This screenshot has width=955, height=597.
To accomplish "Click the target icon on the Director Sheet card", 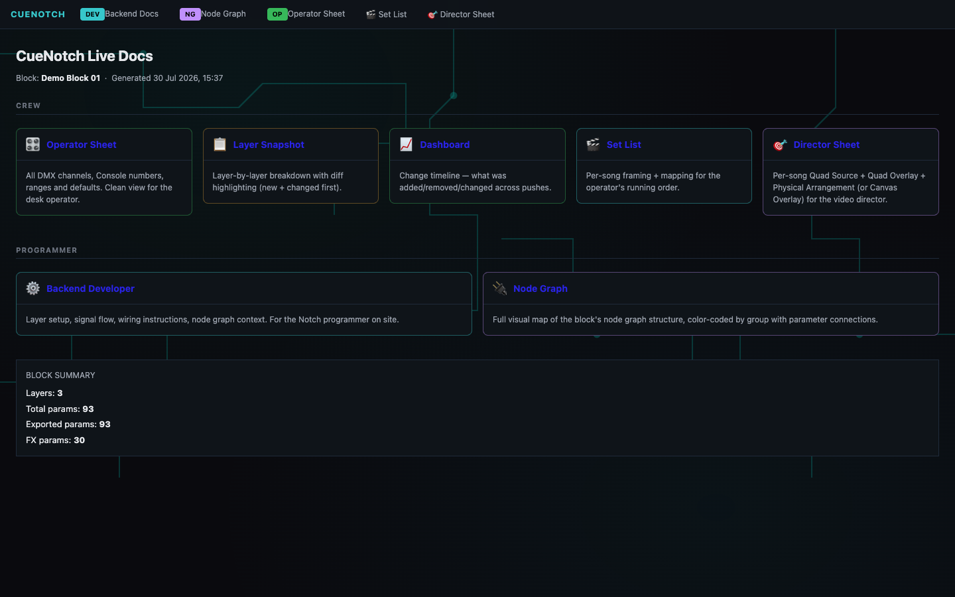I will click(x=780, y=145).
